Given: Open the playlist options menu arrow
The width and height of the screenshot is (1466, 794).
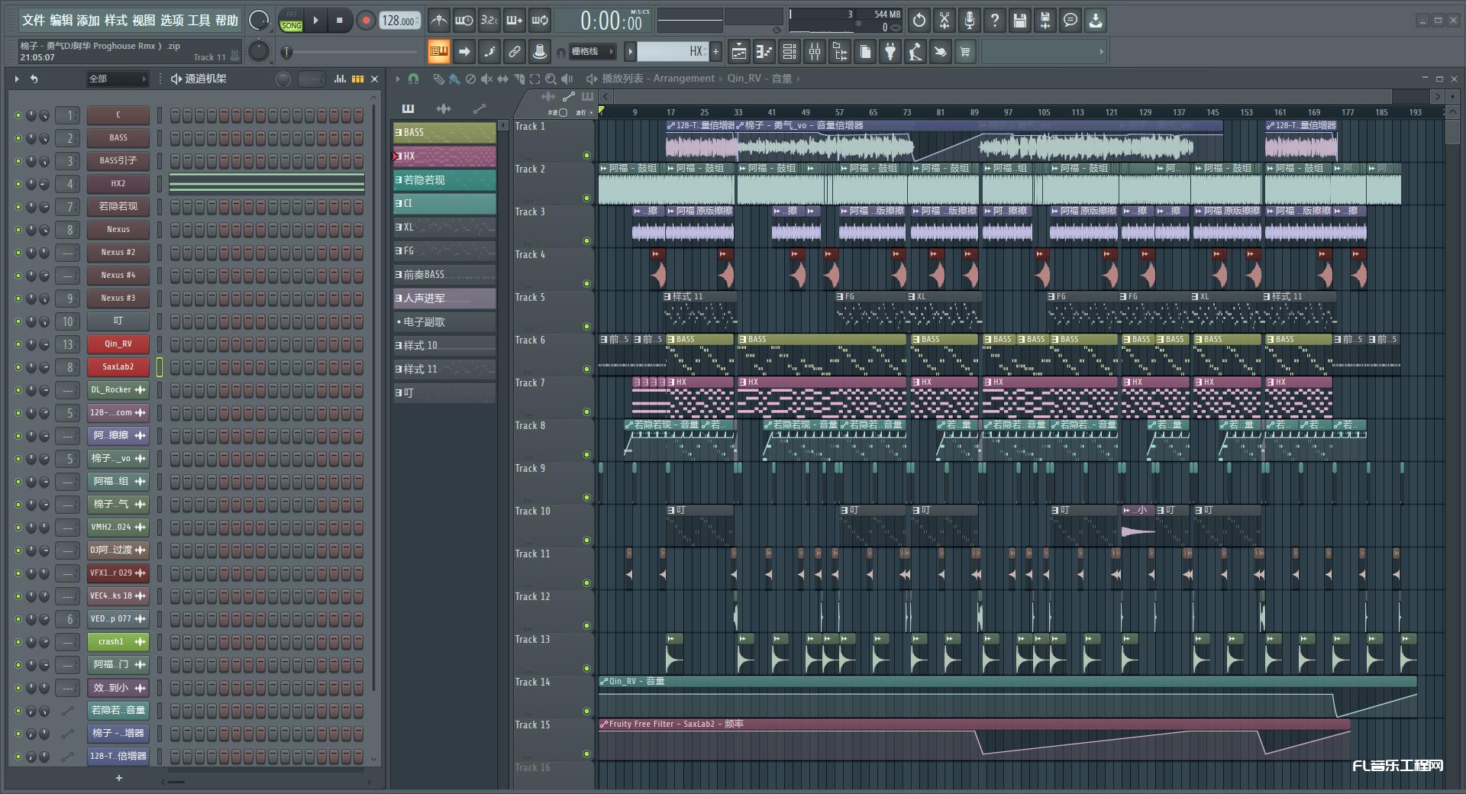Looking at the screenshot, I should [398, 79].
